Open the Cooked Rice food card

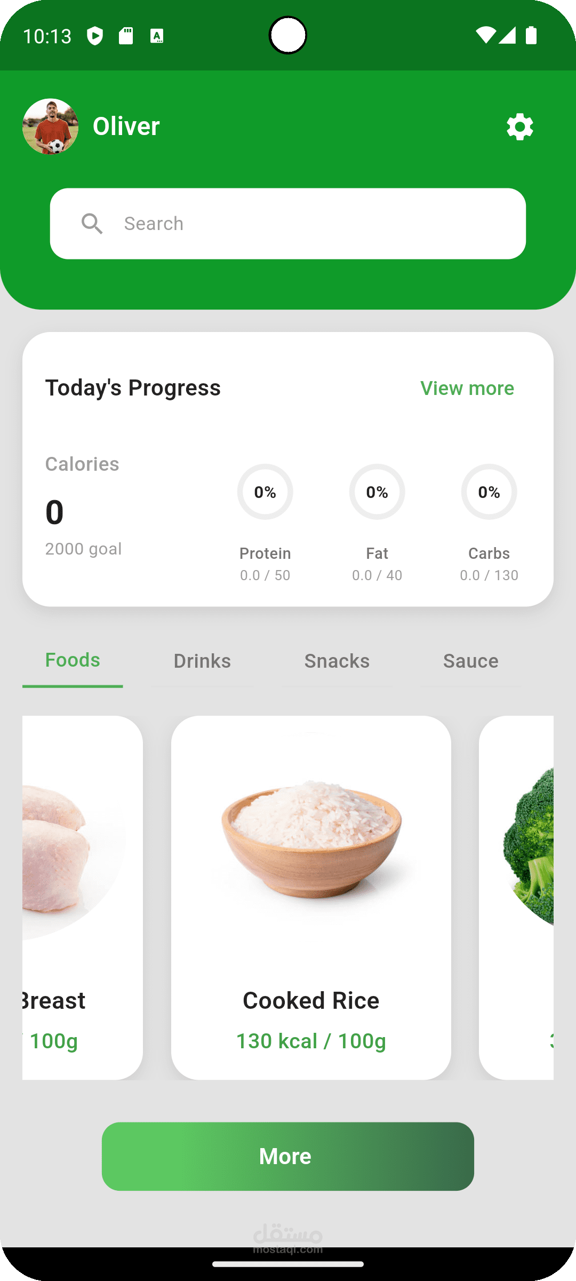click(x=311, y=897)
